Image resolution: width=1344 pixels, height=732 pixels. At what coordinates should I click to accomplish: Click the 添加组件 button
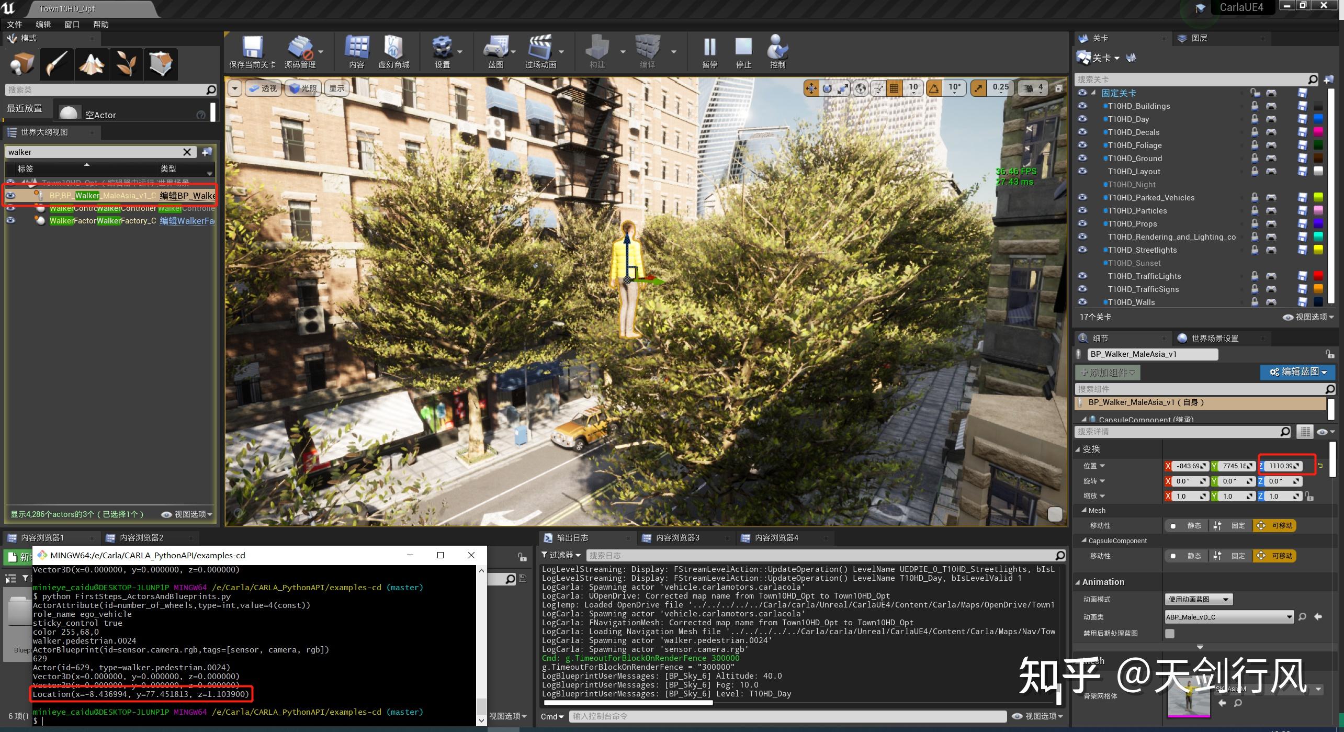click(1108, 373)
